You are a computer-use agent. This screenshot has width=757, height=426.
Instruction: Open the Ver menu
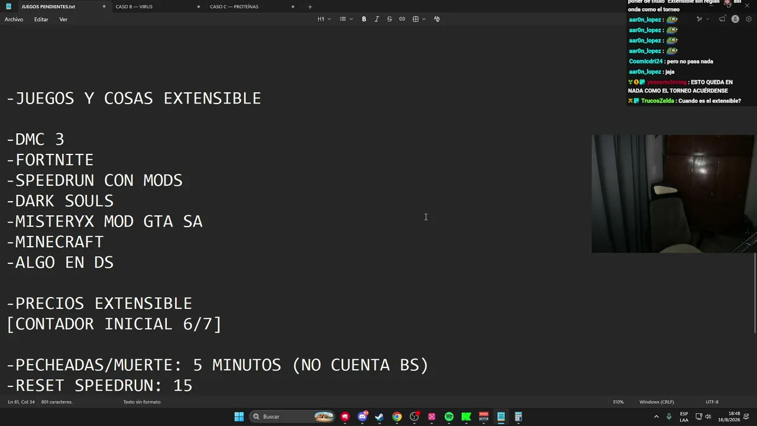pyautogui.click(x=63, y=20)
